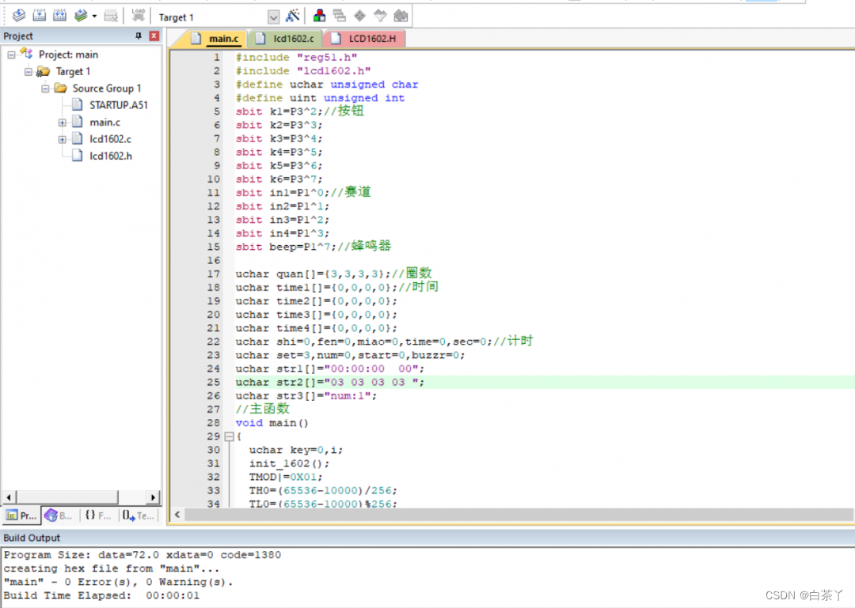
Task: Open the Target 1 selection dropdown
Action: pyautogui.click(x=273, y=17)
